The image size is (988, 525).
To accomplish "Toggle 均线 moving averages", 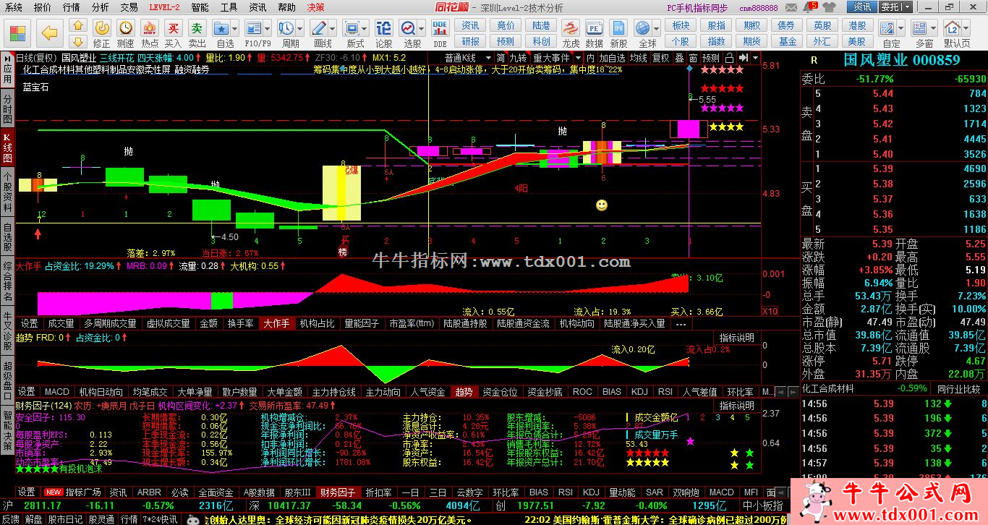I will (x=639, y=58).
